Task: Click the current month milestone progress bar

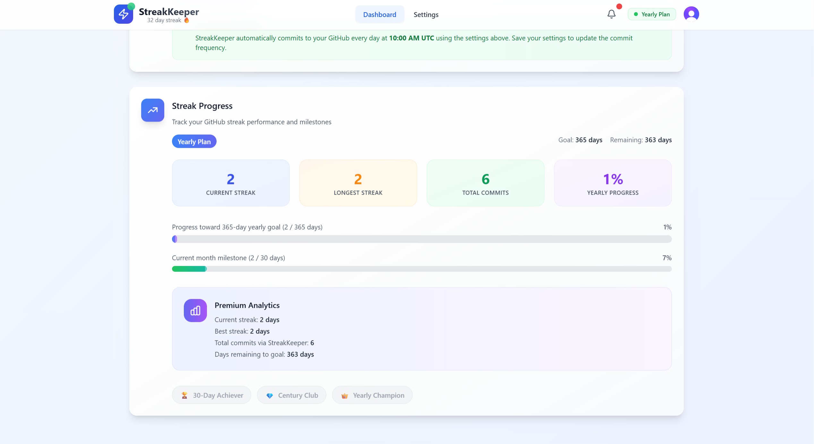Action: [x=422, y=269]
